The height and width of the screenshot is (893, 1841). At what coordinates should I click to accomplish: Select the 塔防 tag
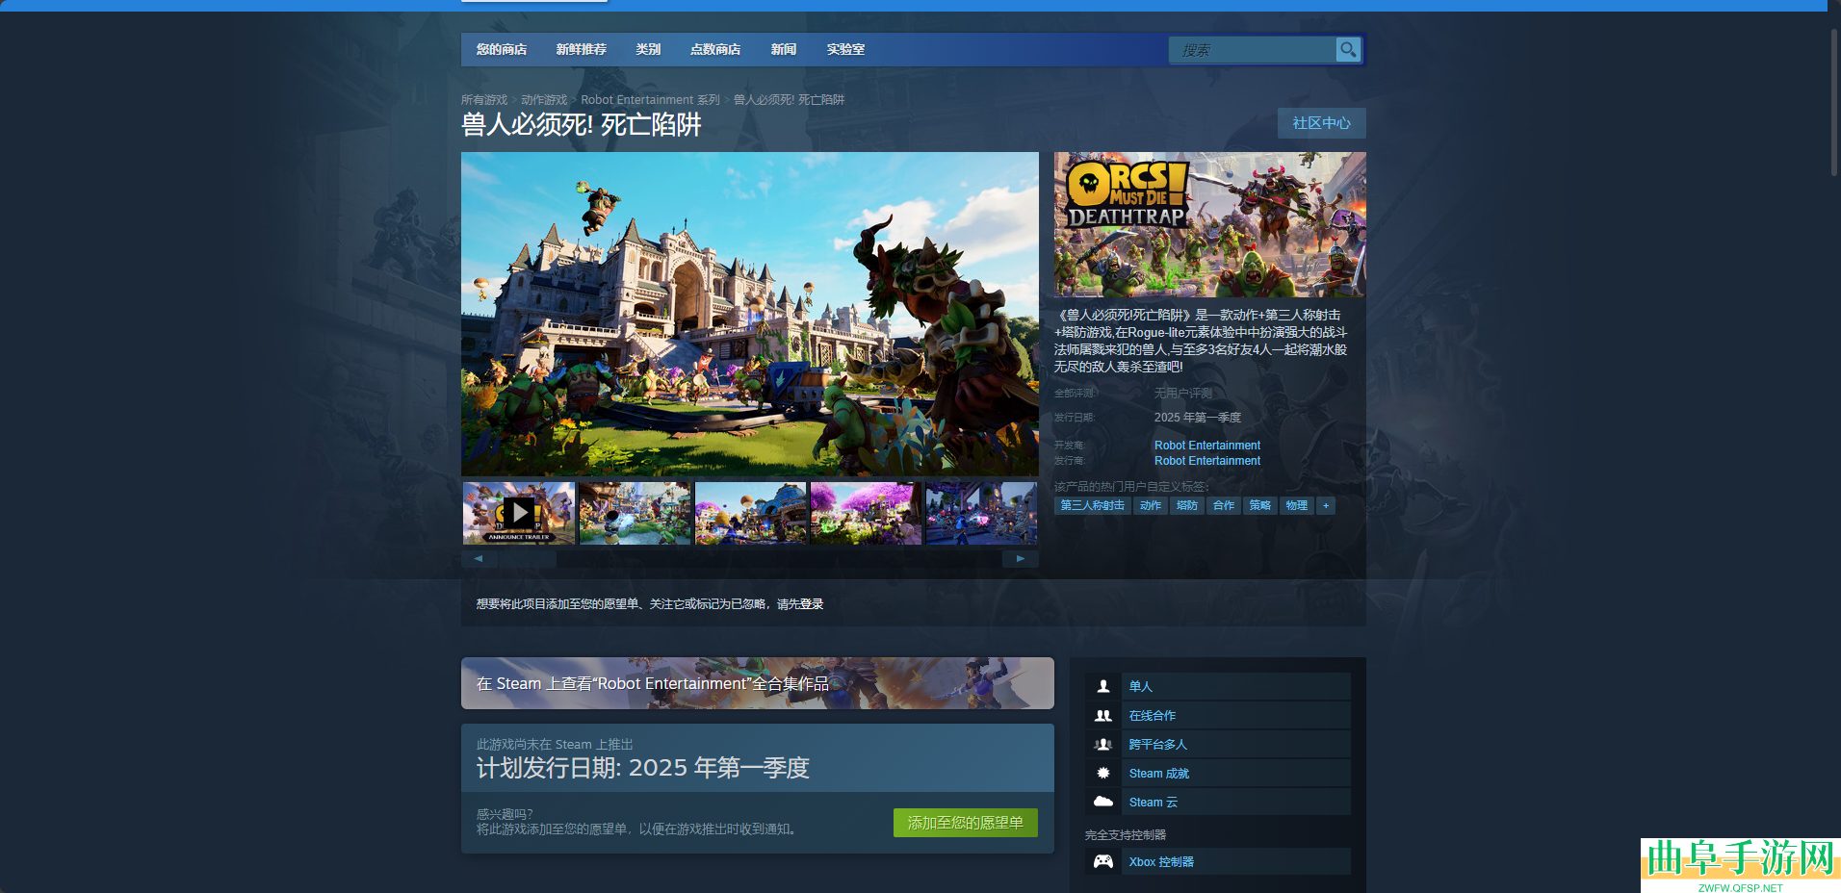click(1187, 505)
